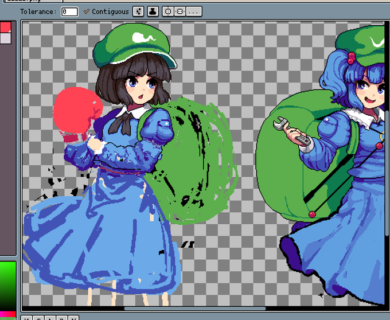Click the Tolerance value field
The height and width of the screenshot is (320, 390).
tap(69, 11)
